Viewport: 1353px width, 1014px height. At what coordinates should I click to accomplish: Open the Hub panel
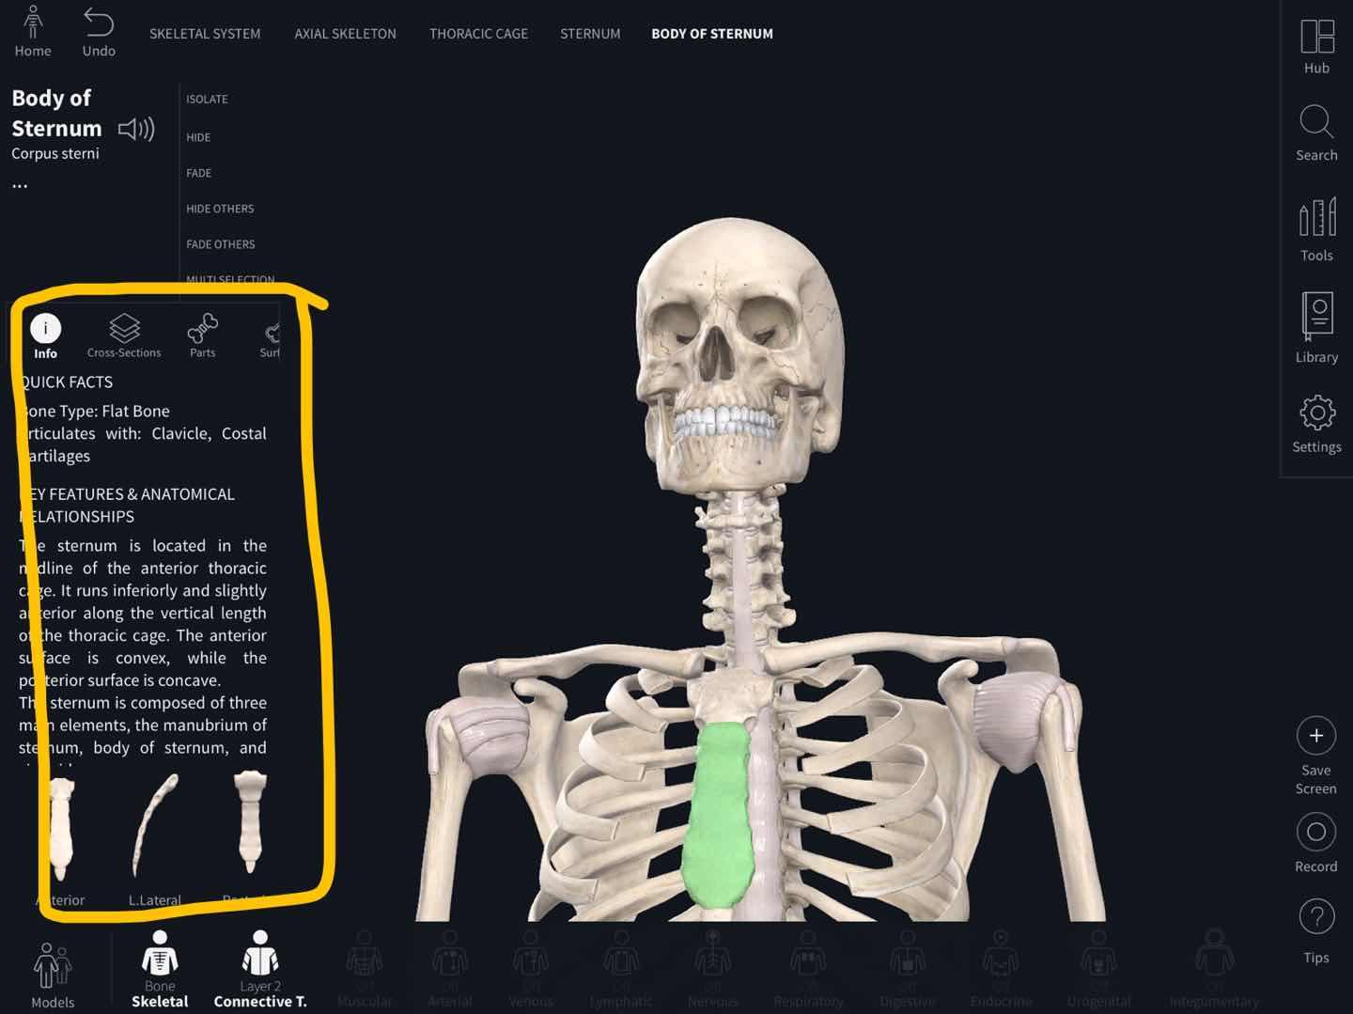(x=1316, y=47)
